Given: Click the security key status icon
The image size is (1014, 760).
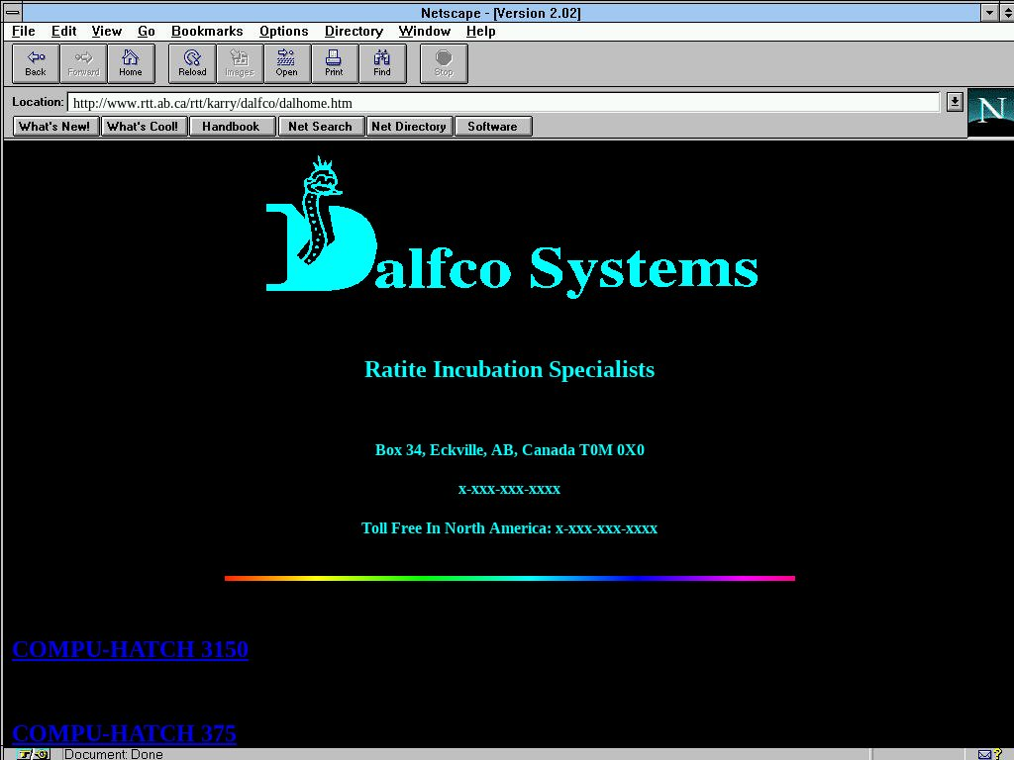Looking at the screenshot, I should [33, 754].
